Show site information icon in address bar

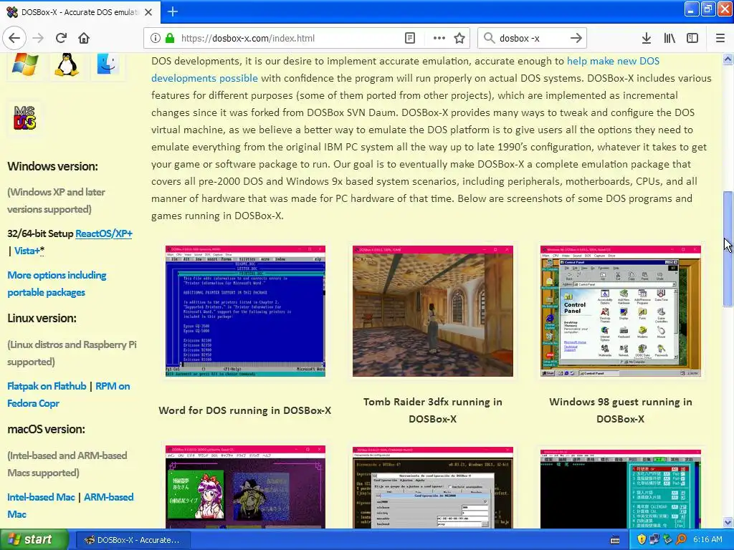point(156,39)
